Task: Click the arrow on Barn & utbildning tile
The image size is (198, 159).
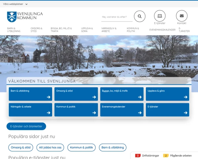Action: click(49, 97)
